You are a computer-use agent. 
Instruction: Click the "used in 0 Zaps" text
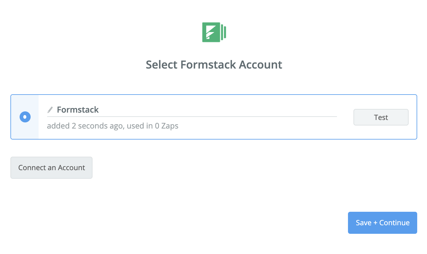click(153, 126)
